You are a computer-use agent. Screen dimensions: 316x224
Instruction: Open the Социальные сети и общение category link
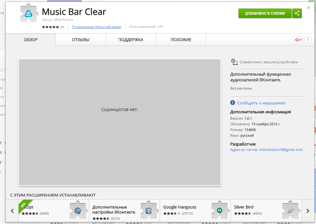coord(96,27)
